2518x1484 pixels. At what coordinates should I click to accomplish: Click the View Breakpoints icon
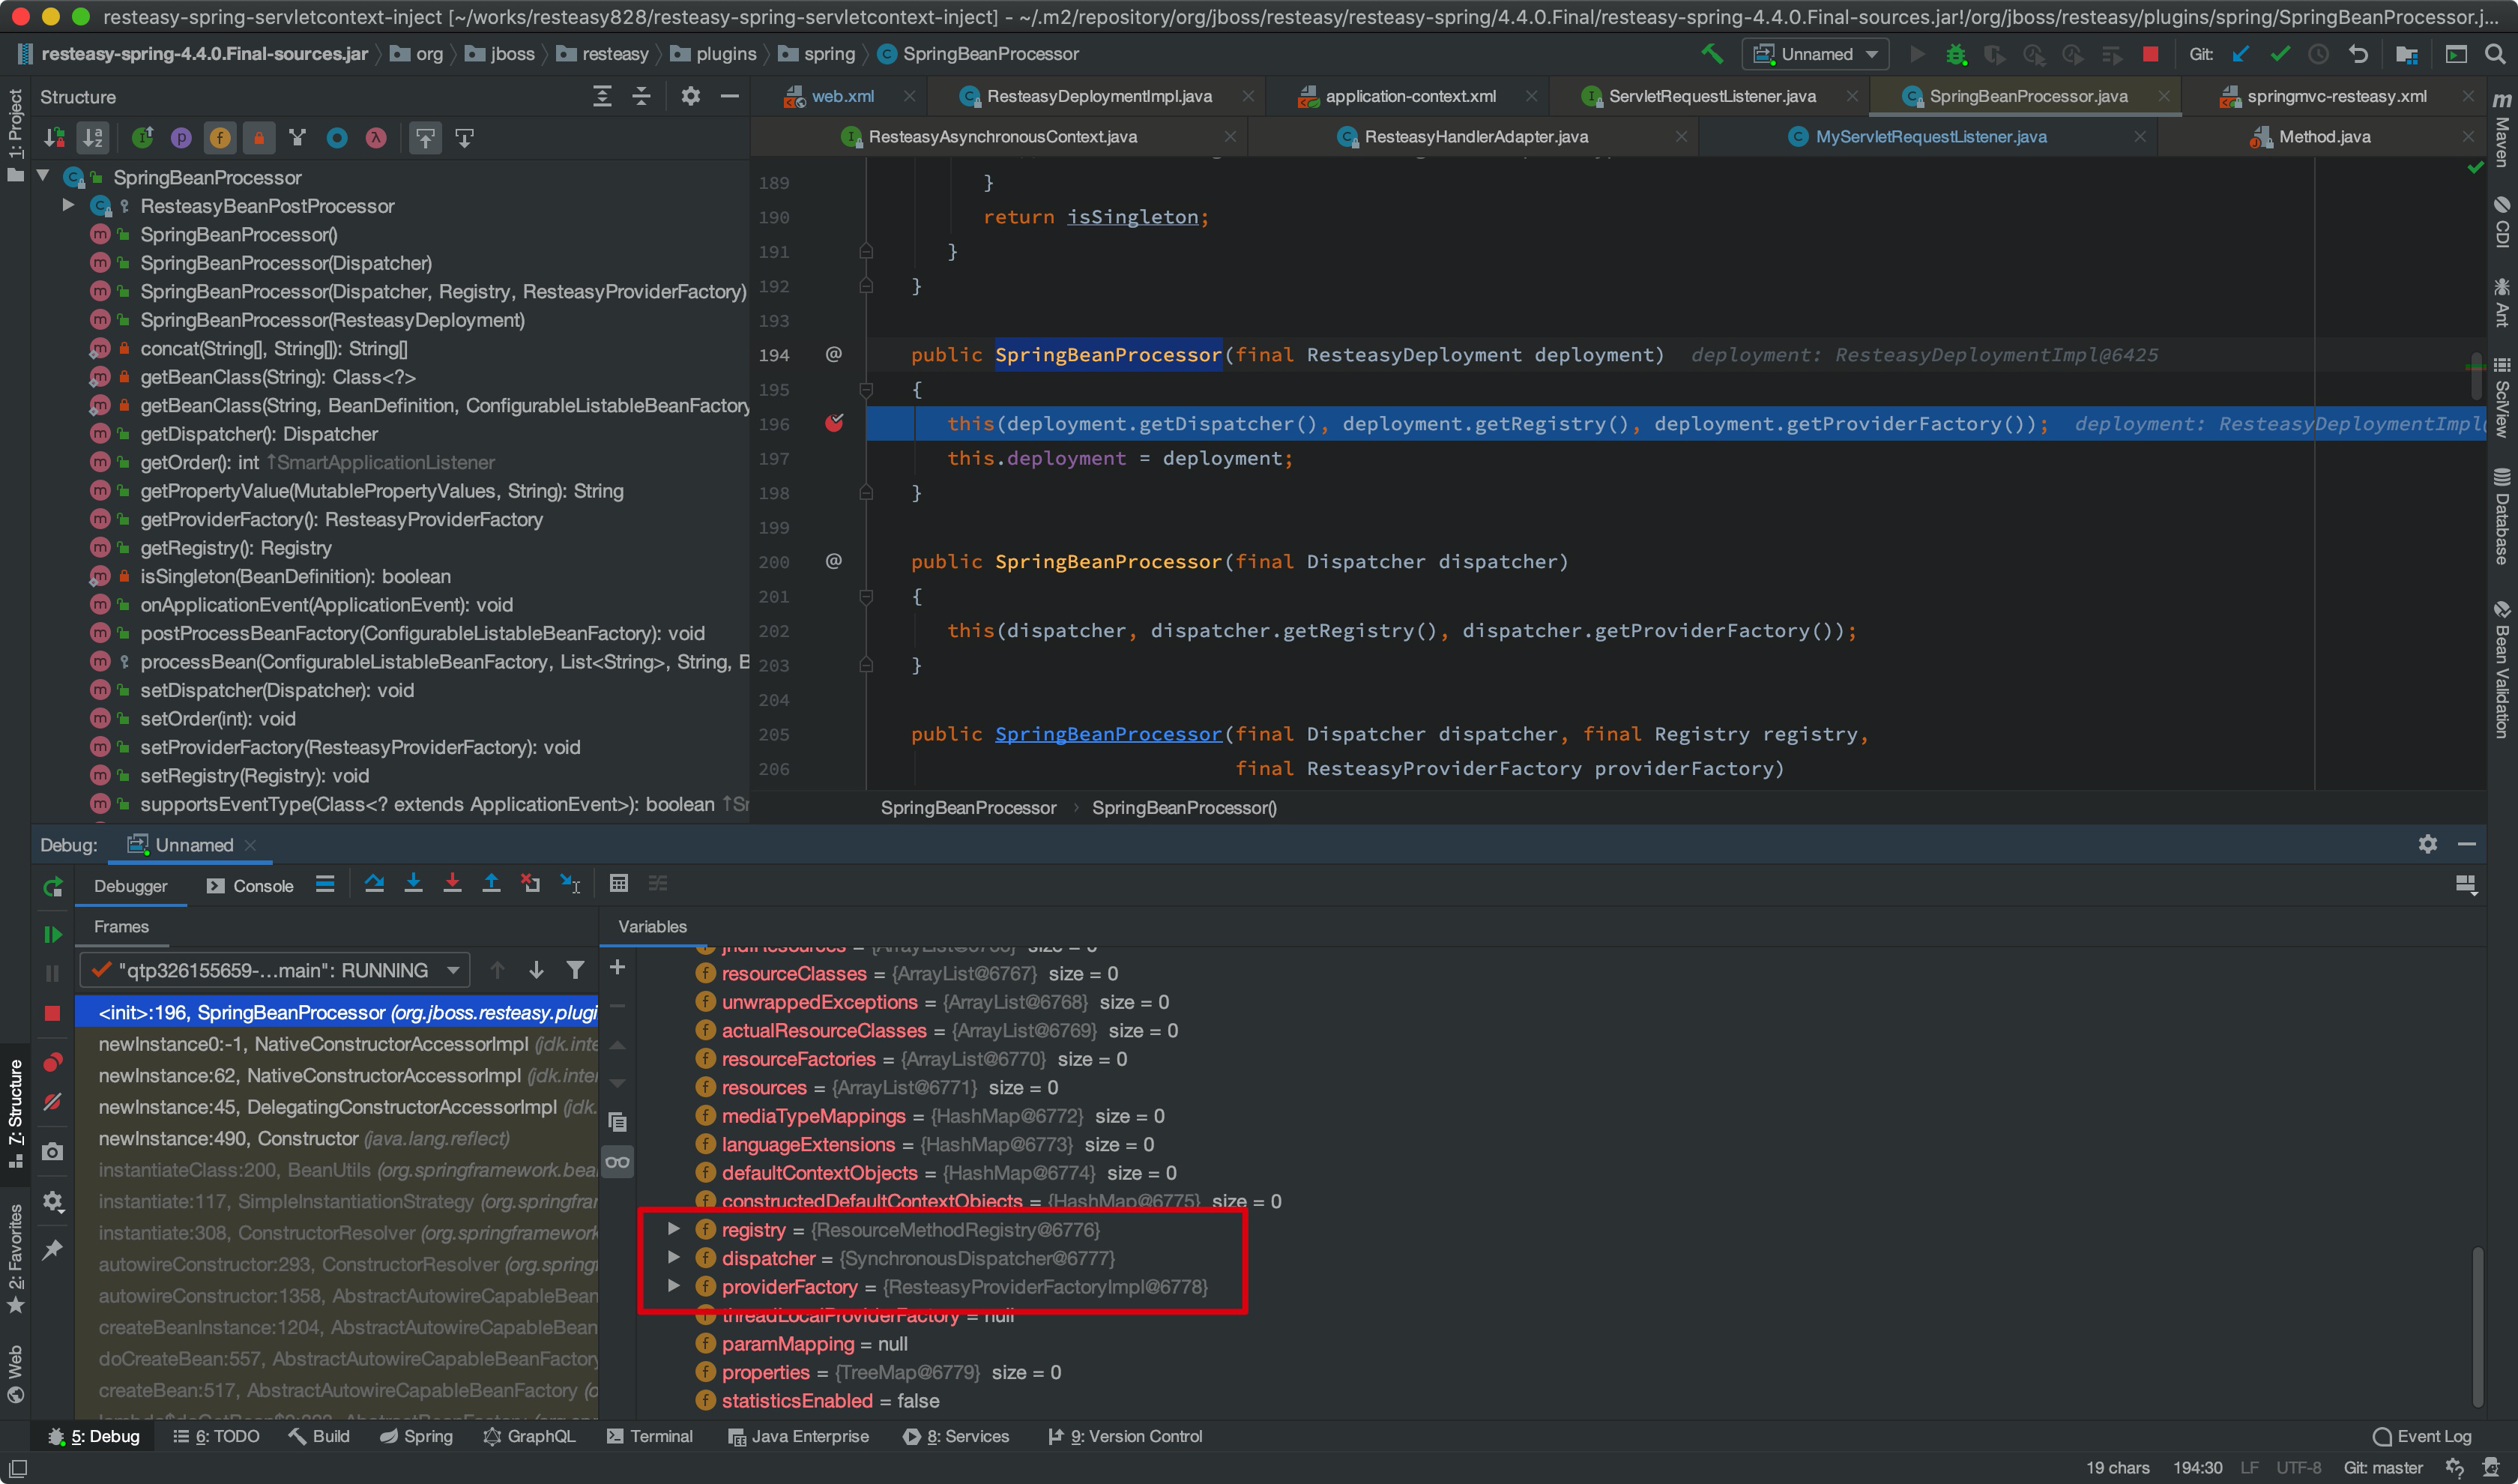pos(53,1062)
